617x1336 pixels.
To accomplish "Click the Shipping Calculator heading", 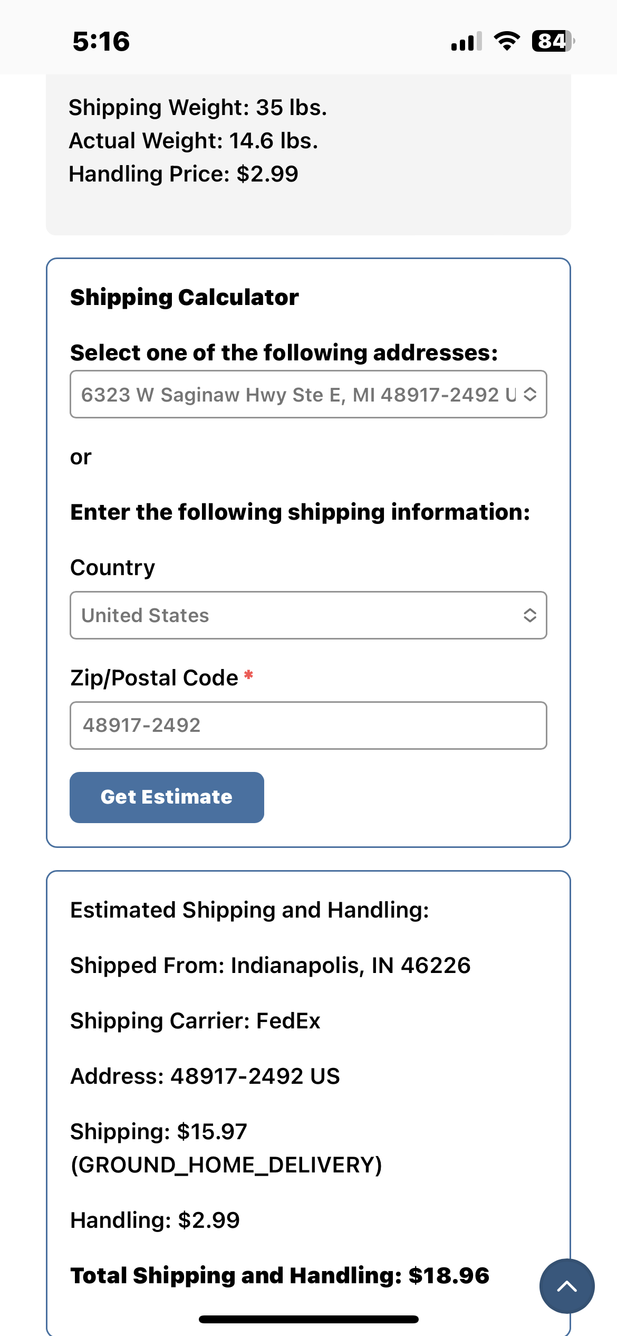I will click(x=185, y=298).
